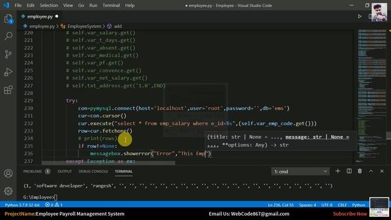Image resolution: width=391 pixels, height=220 pixels.
Task: Run Python file with play icon
Action: coord(360,16)
